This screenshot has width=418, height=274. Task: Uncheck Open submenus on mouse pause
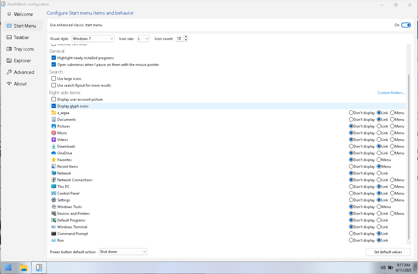(54, 64)
